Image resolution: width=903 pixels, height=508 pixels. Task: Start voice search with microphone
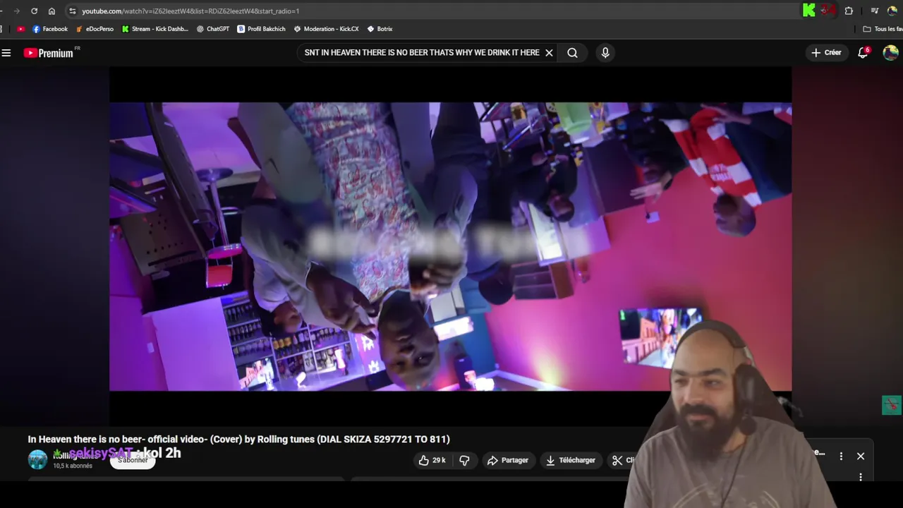pos(605,53)
